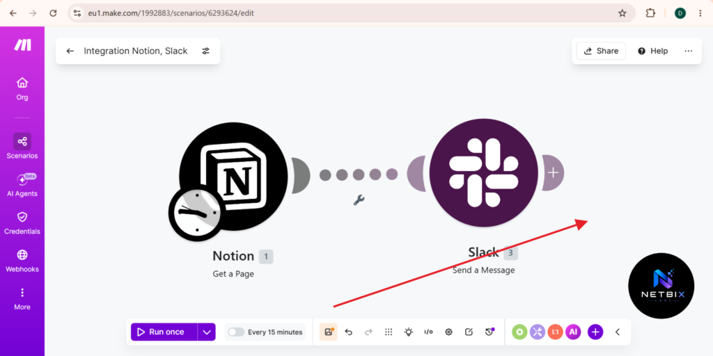Image resolution: width=713 pixels, height=356 pixels.
Task: Click the Make logo in the sidebar
Action: [x=22, y=44]
